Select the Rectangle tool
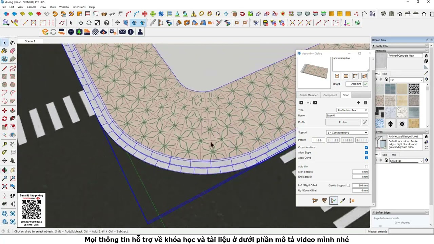Image resolution: width=434 pixels, height=244 pixels. [x=4, y=77]
